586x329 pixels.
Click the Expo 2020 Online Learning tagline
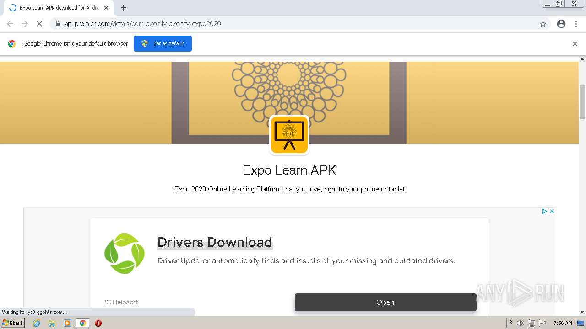click(289, 189)
